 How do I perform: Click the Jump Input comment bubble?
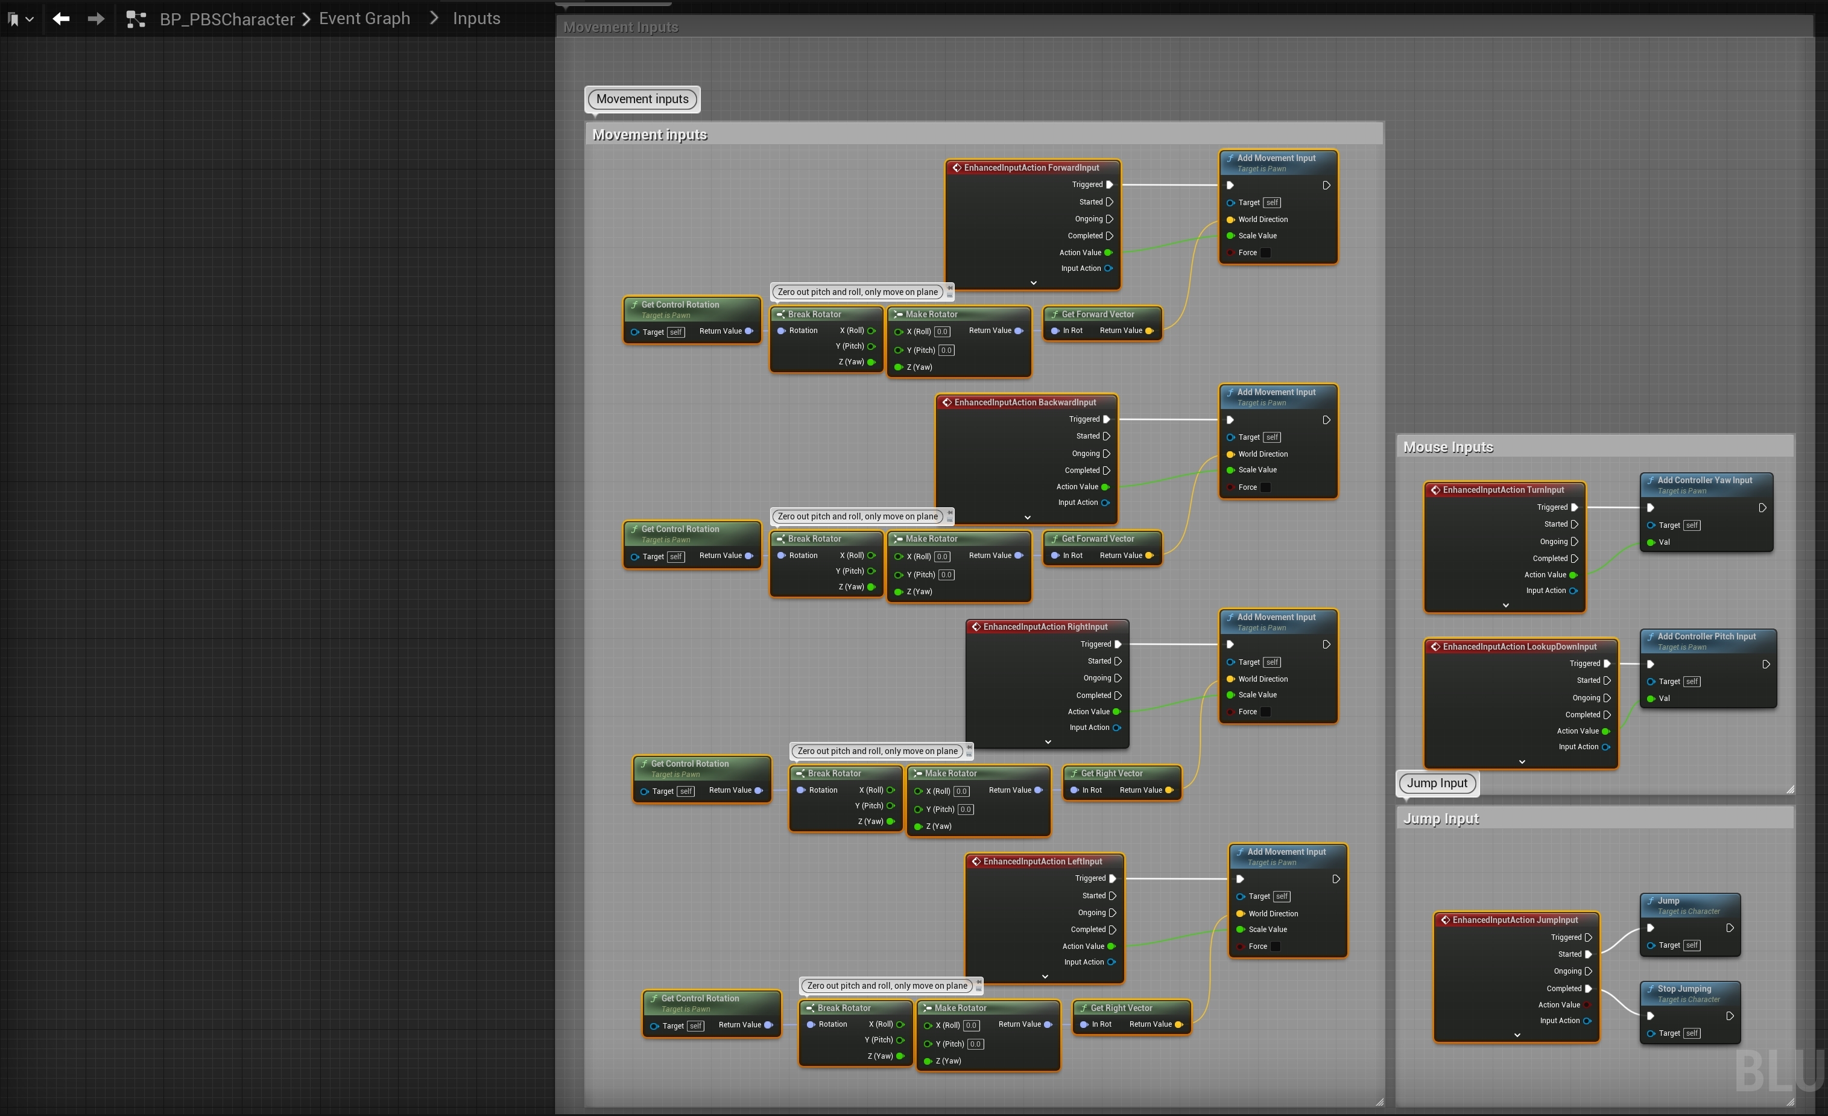pyautogui.click(x=1437, y=783)
